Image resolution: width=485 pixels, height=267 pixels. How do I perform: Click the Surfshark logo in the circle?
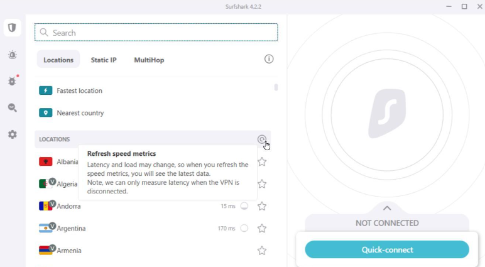(x=387, y=114)
